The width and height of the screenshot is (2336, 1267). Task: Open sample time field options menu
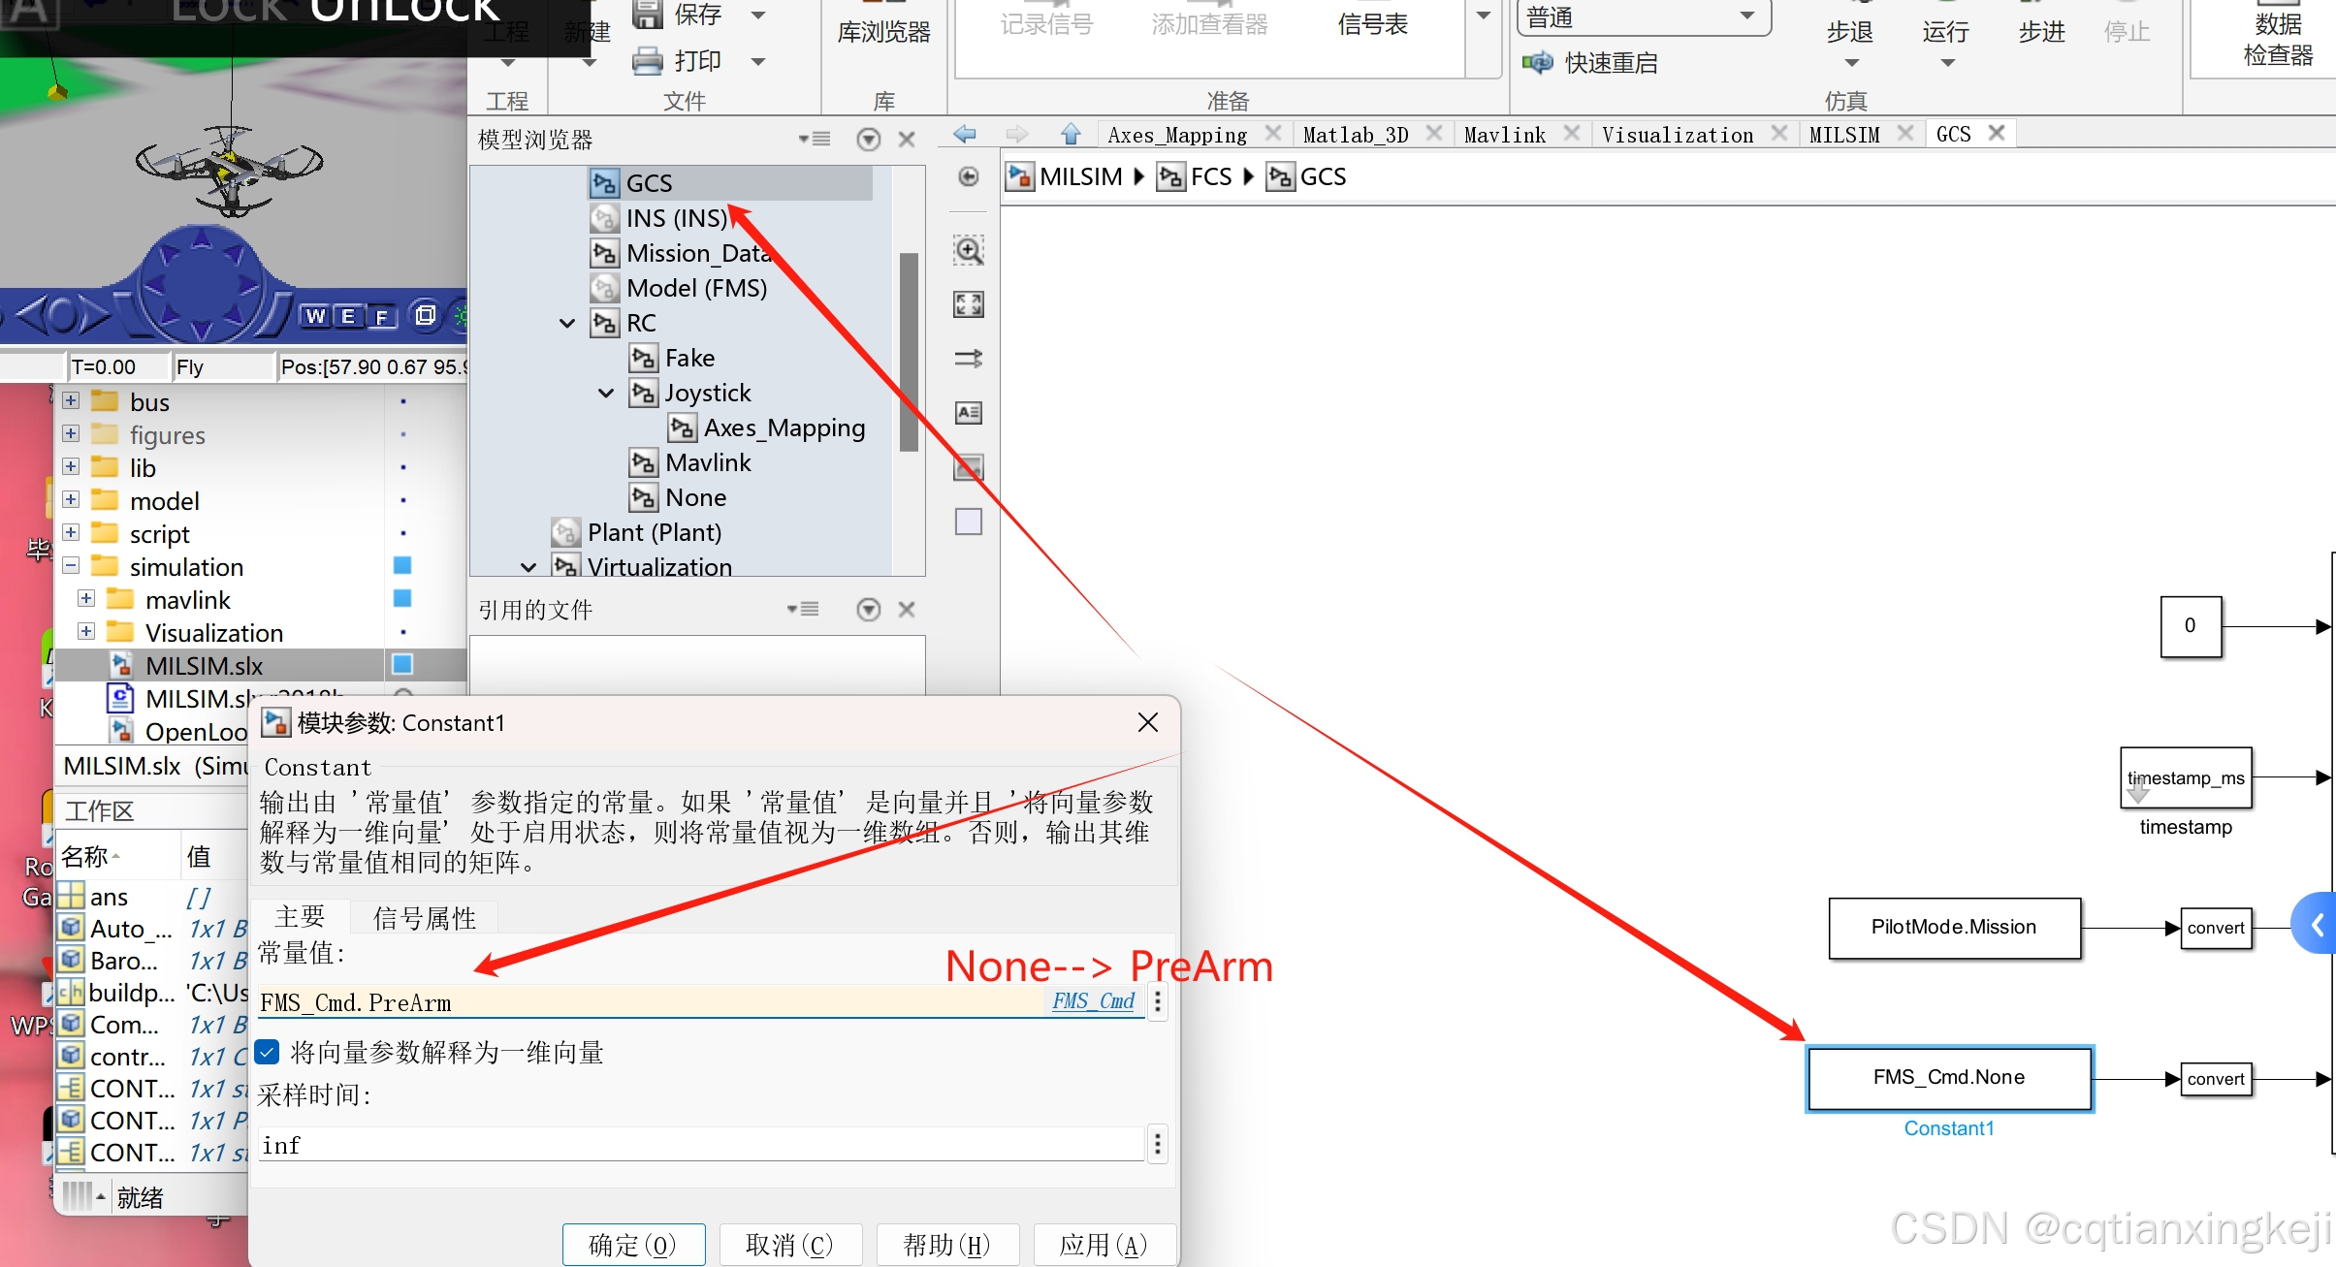(1158, 1145)
